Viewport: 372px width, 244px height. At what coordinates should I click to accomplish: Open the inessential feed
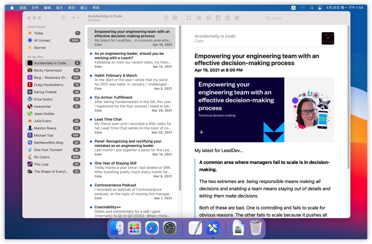click(54, 106)
